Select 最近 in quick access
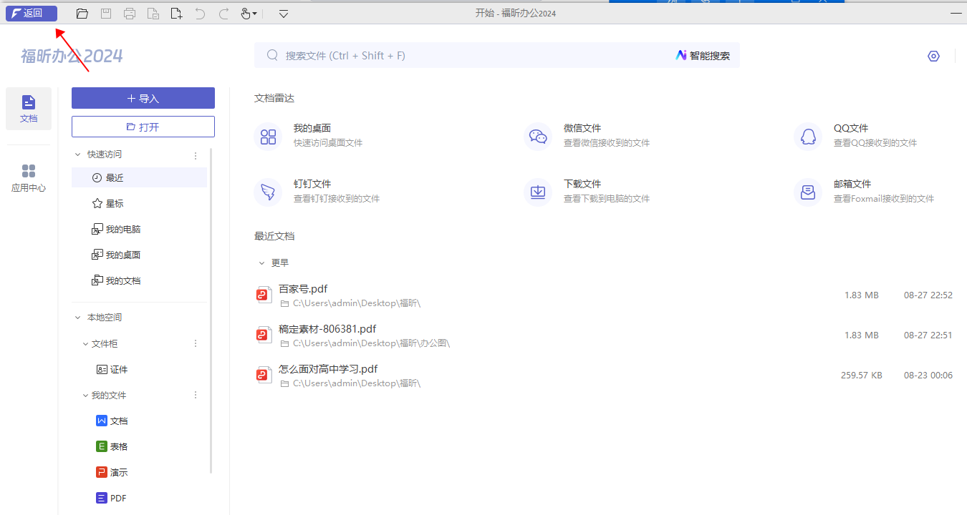 click(x=139, y=177)
